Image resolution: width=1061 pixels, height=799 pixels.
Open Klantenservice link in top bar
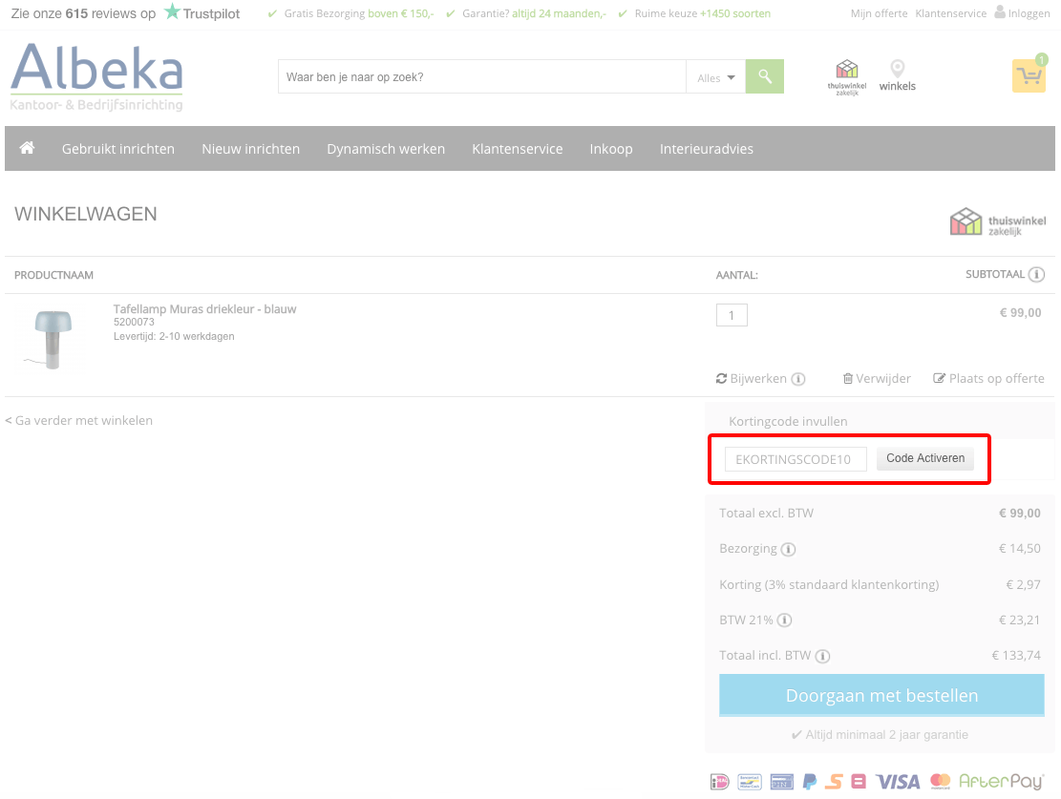pyautogui.click(x=951, y=13)
